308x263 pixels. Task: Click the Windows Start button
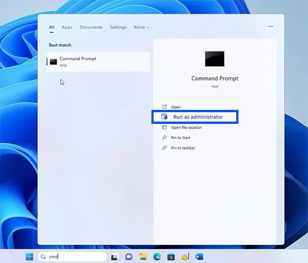tap(29, 257)
